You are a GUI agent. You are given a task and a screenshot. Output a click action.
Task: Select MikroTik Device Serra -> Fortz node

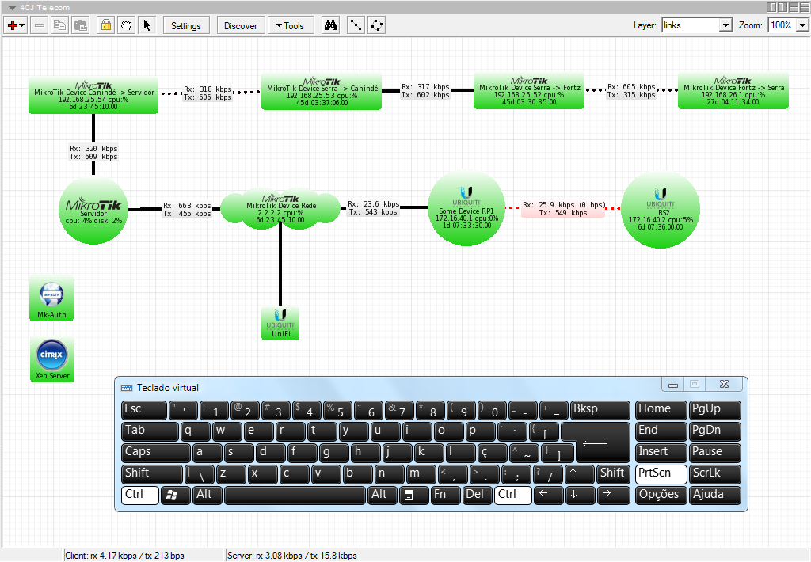[x=529, y=92]
